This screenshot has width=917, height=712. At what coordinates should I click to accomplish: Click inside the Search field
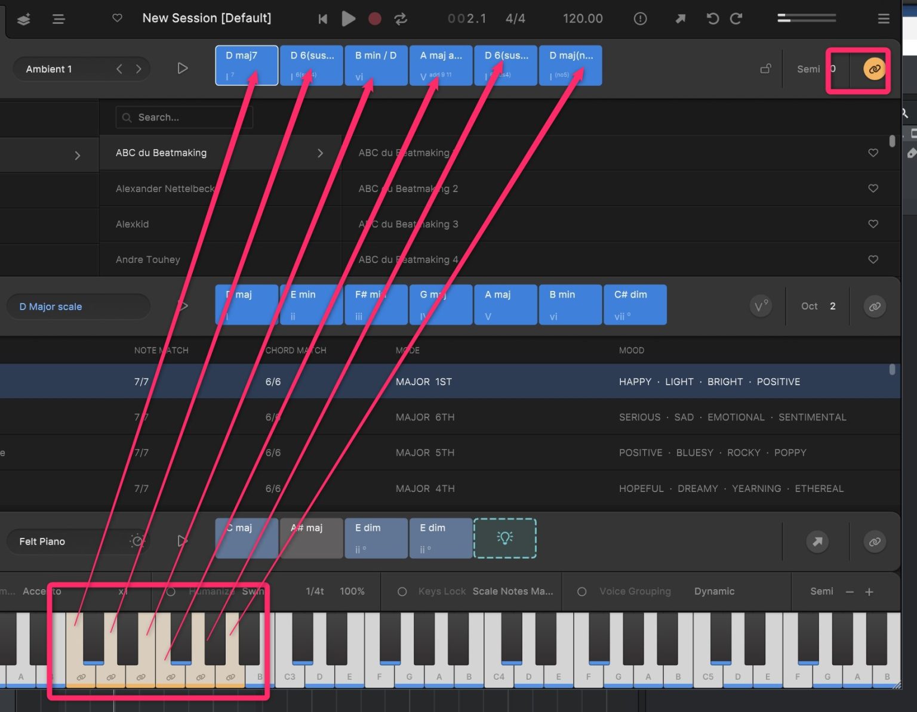pyautogui.click(x=183, y=117)
